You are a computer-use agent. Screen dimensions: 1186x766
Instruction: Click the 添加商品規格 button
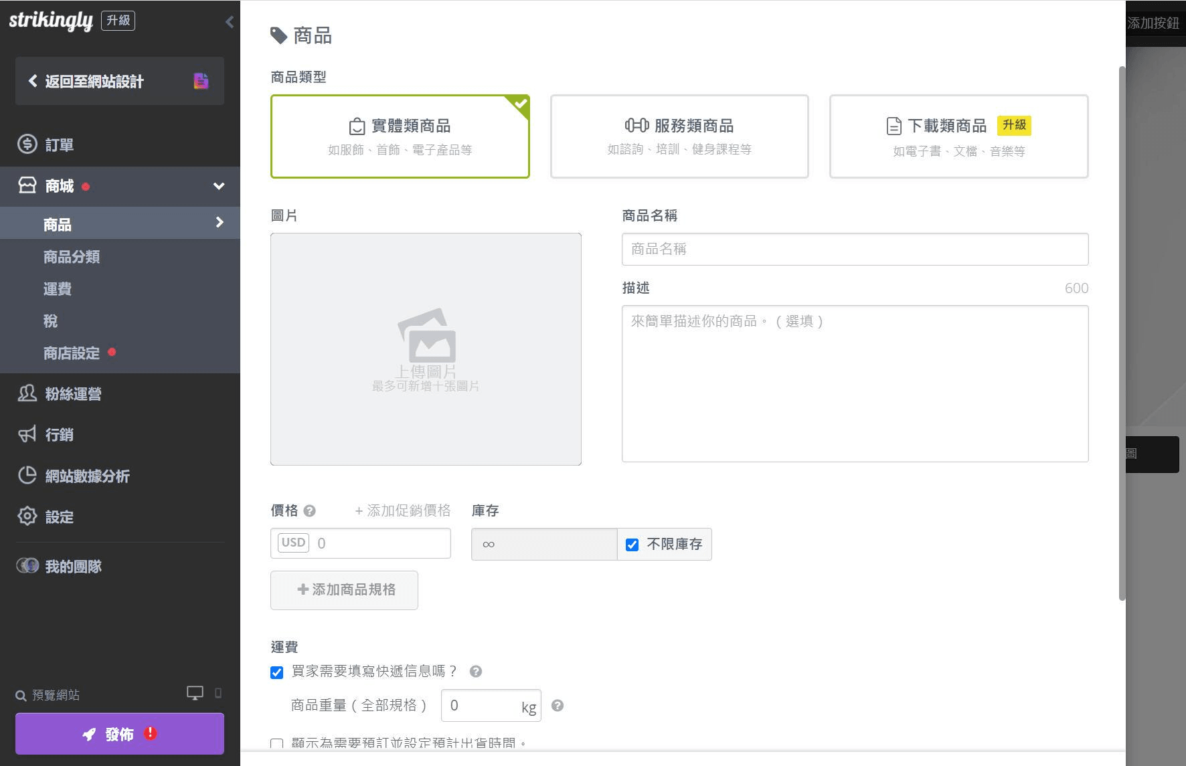coord(344,590)
